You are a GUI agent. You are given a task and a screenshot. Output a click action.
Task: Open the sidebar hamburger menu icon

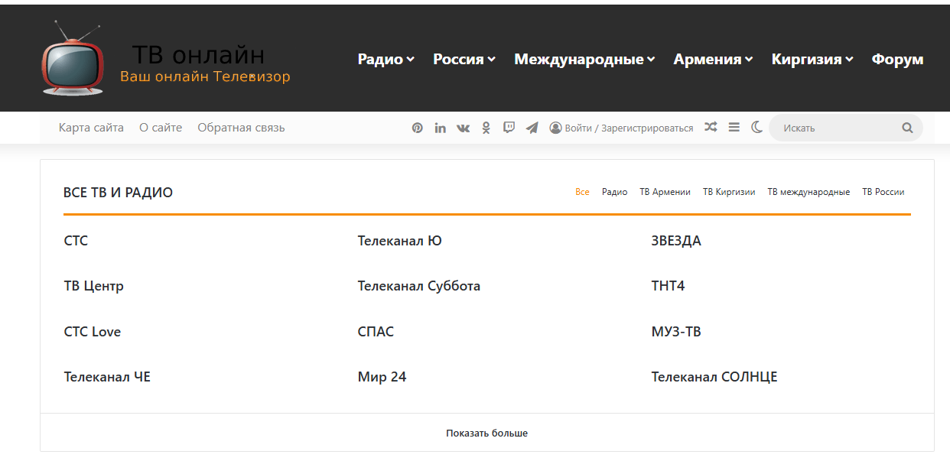[734, 127]
